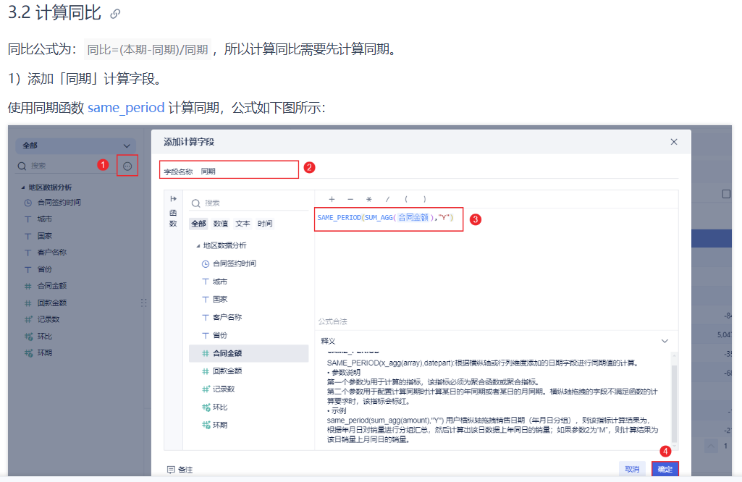Insert left parenthesis into formula
Viewport: 742px width, 482px height.
click(x=406, y=199)
